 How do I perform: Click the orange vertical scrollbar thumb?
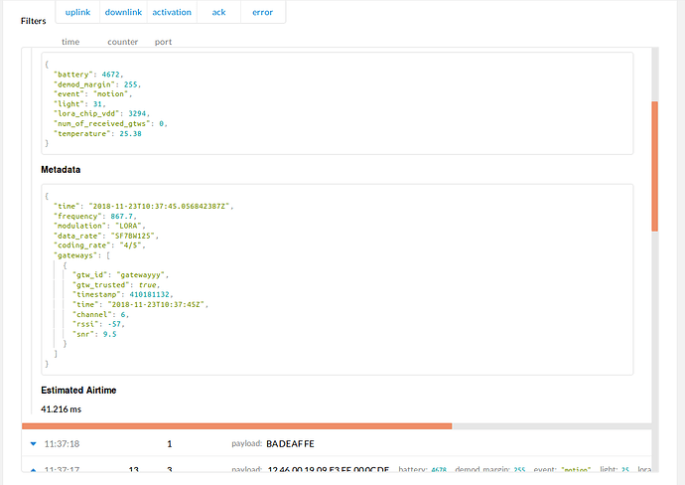(654, 166)
